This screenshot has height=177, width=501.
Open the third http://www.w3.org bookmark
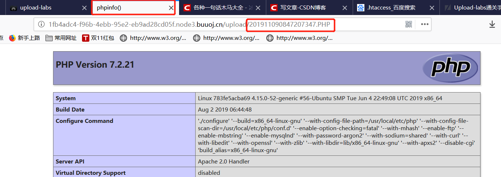pyautogui.click(x=300, y=38)
